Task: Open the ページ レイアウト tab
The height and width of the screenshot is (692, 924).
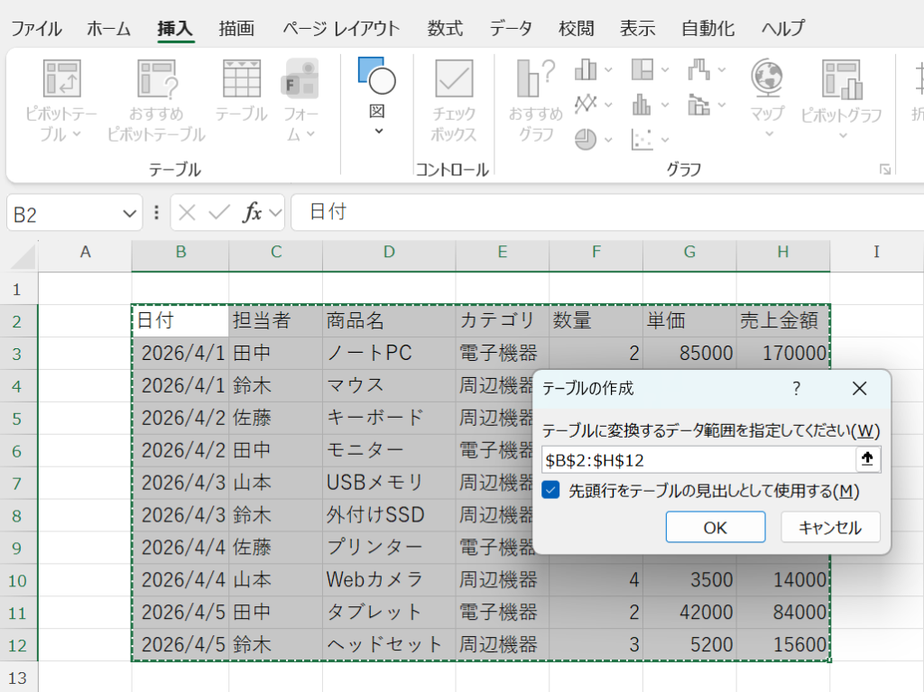Action: tap(340, 28)
